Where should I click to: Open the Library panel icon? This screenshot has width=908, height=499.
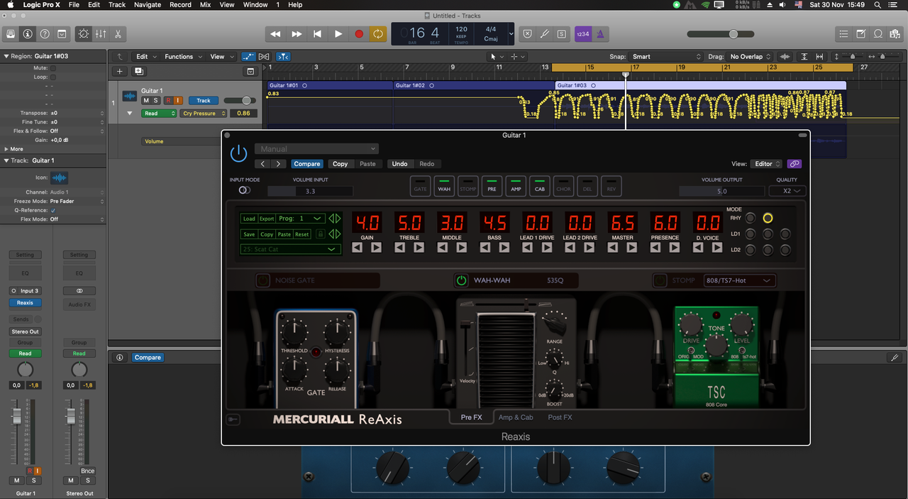click(11, 33)
